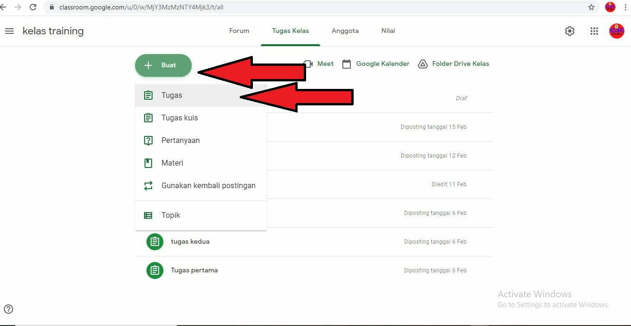Bookmark this page with star icon
This screenshot has height=326, width=631.
pos(591,7)
